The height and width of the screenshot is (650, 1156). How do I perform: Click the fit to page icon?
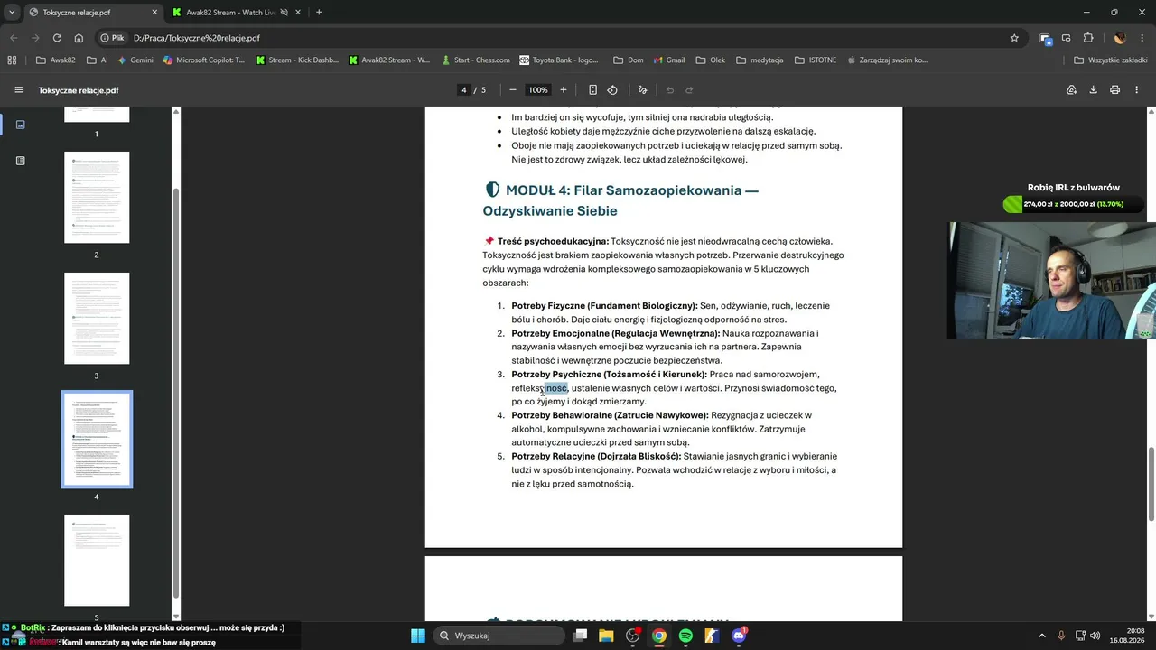[592, 90]
